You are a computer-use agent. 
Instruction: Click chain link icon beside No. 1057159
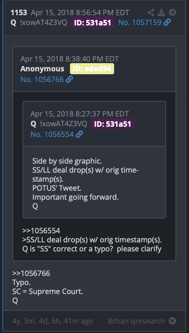[167, 22]
